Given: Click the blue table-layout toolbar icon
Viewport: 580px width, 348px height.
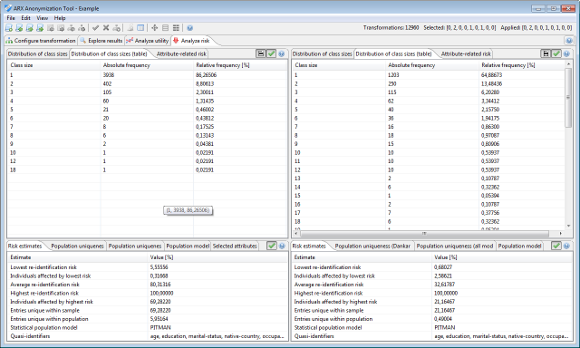Looking at the screenshot, I should 140,28.
